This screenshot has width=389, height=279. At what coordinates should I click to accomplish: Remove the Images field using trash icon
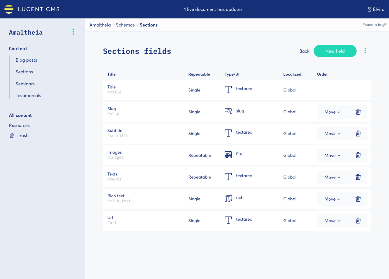[358, 155]
